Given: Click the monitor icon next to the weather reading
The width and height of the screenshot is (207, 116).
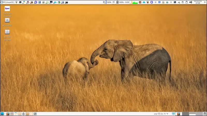Looking at the screenshot, I should pos(173,114).
